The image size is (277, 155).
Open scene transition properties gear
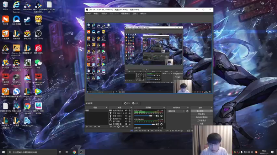click(187, 111)
